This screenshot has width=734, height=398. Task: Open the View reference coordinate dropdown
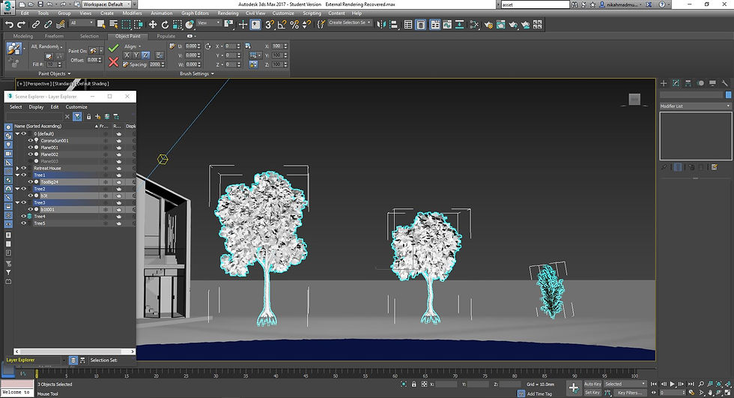[208, 22]
